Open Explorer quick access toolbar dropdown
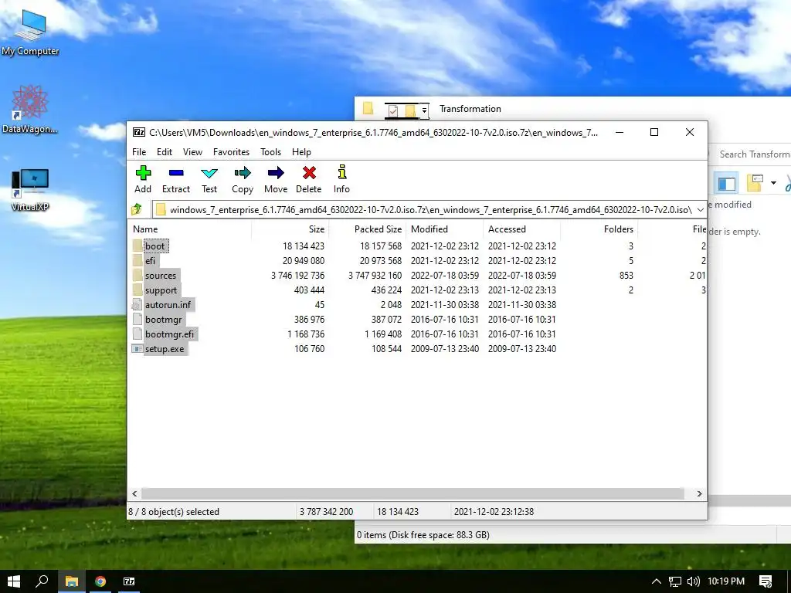The width and height of the screenshot is (791, 593). tap(425, 110)
